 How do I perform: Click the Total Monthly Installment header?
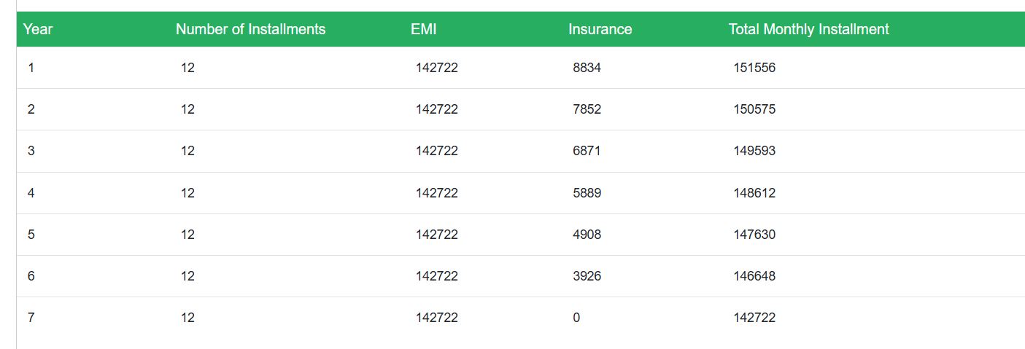click(x=808, y=30)
